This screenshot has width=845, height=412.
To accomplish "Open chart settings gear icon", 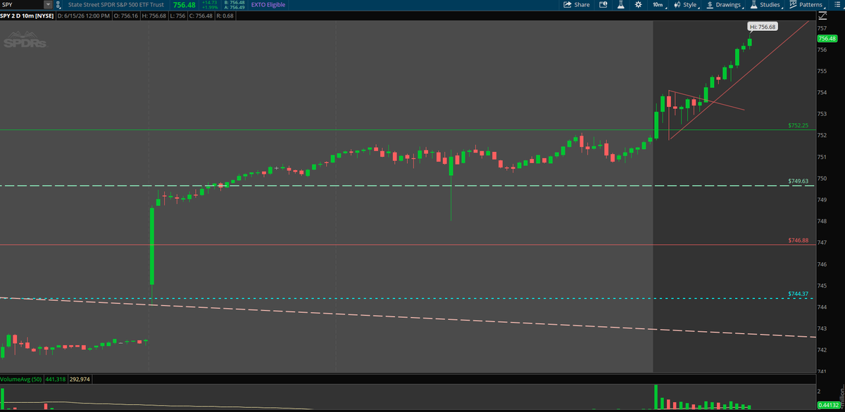I will pos(638,4).
